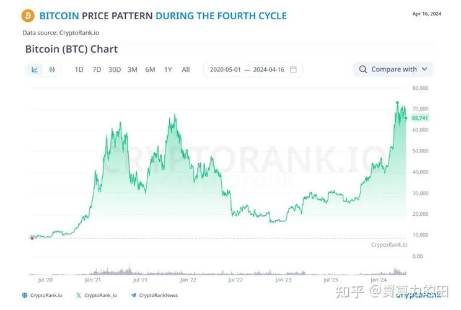Show All time price history
This screenshot has width=461, height=310.
click(186, 69)
